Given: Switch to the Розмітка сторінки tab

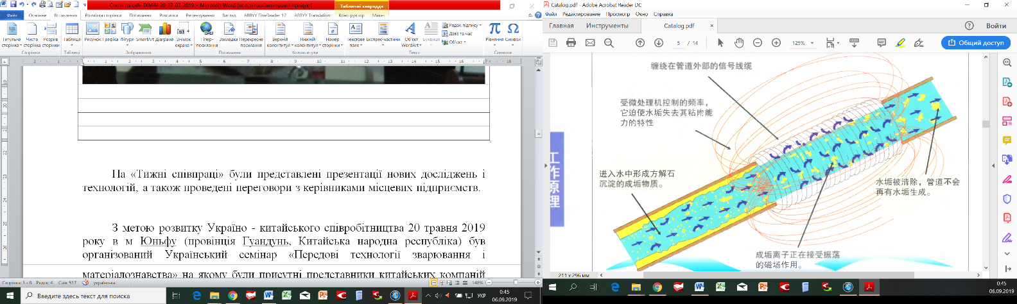Looking at the screenshot, I should pyautogui.click(x=103, y=15).
